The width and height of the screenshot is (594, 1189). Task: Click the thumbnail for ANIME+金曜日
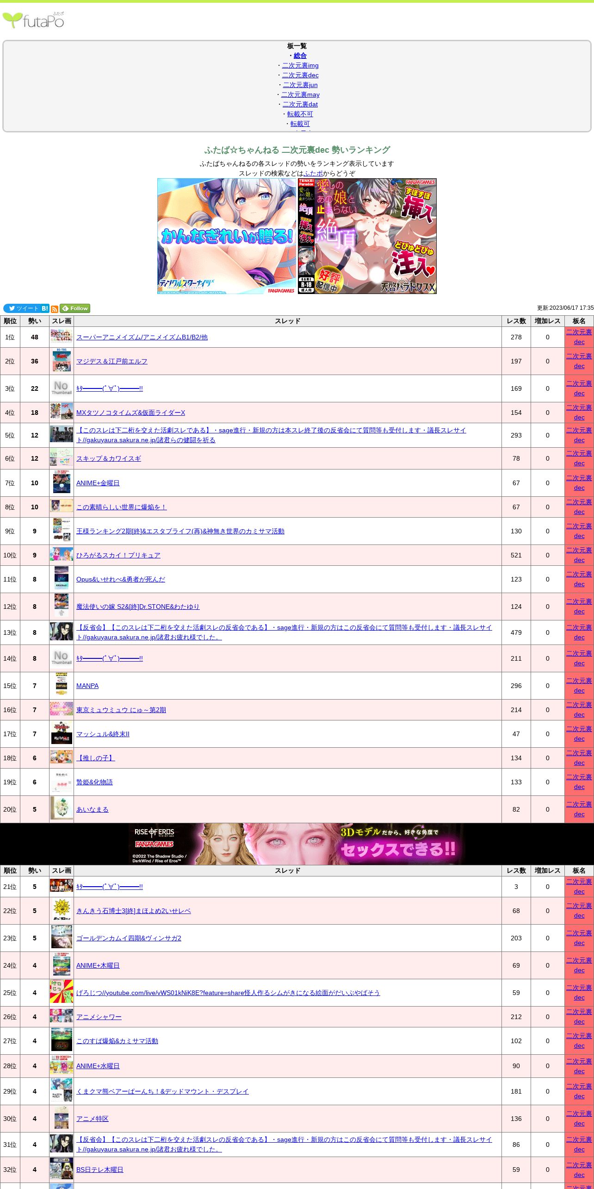pyautogui.click(x=62, y=482)
